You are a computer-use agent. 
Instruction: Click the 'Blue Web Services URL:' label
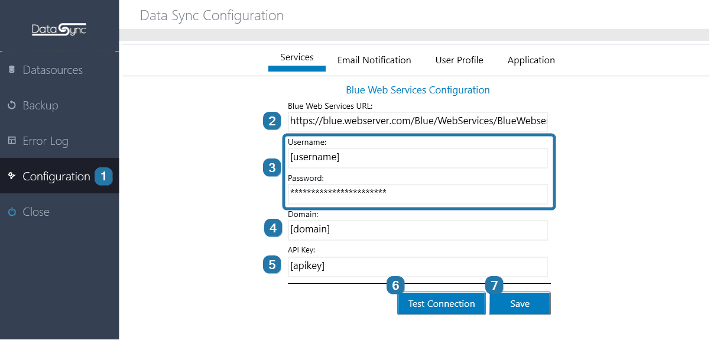click(x=330, y=106)
